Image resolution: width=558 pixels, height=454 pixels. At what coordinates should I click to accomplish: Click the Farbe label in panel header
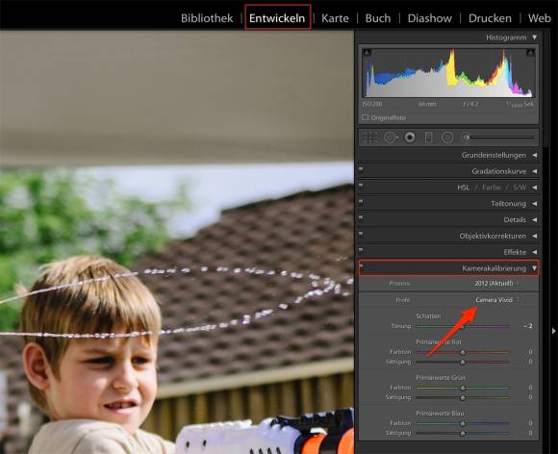click(x=491, y=188)
